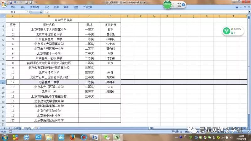Viewport: 251px width, 141px height.
Task: Open Firefox from the taskbar
Action: [x=72, y=138]
